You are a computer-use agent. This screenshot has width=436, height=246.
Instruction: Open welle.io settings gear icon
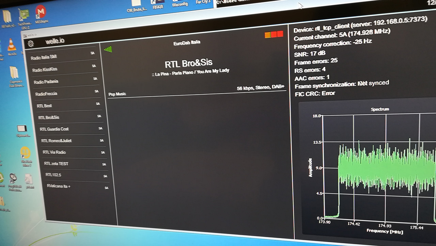tap(31, 43)
